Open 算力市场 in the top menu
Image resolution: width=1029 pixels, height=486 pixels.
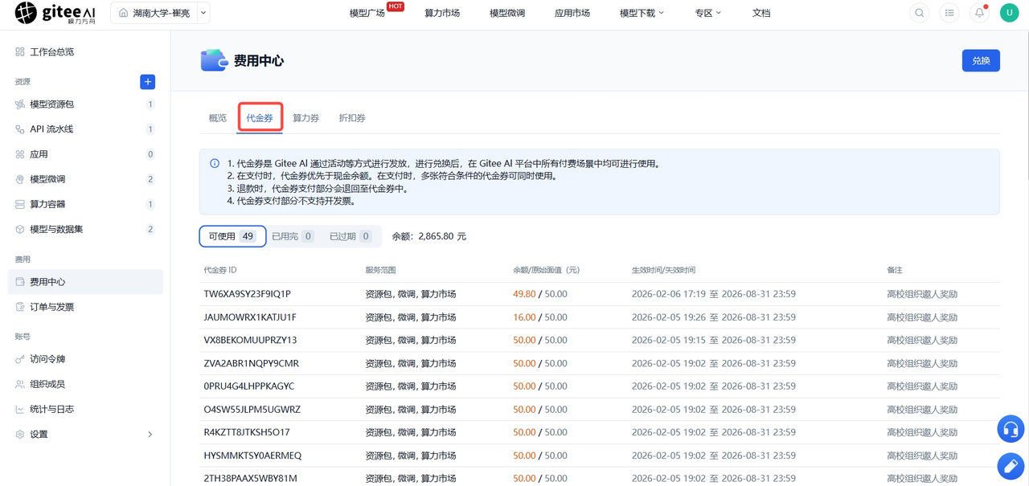442,13
